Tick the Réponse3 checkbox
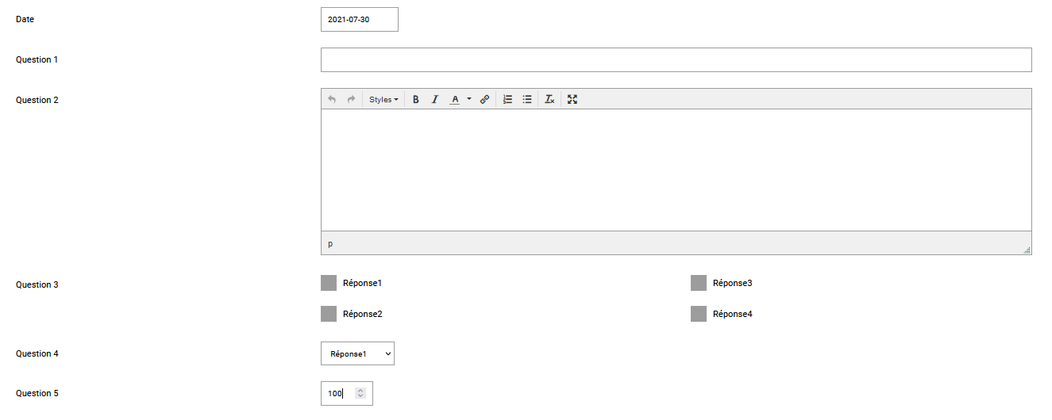The image size is (1052, 420). click(699, 283)
